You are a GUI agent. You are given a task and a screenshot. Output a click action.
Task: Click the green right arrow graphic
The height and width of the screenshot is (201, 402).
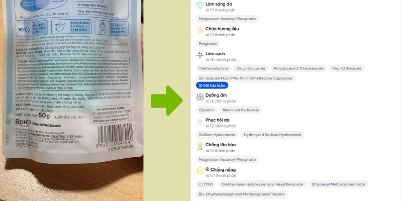tap(167, 100)
